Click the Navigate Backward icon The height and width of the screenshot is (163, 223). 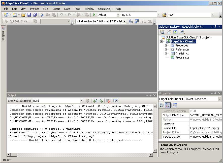[78, 15]
